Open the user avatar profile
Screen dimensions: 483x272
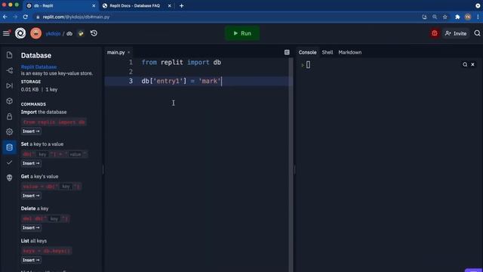36,33
